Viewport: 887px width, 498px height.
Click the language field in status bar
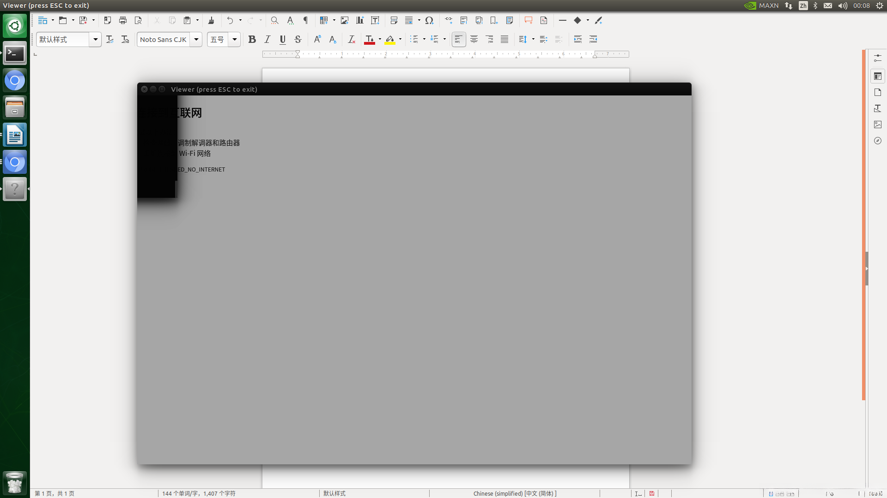point(515,493)
